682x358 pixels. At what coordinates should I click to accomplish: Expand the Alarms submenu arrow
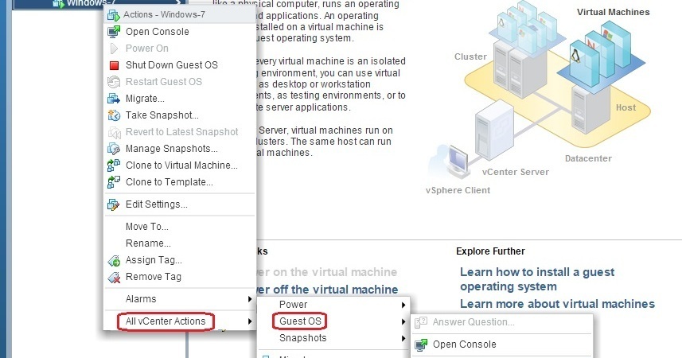click(250, 299)
